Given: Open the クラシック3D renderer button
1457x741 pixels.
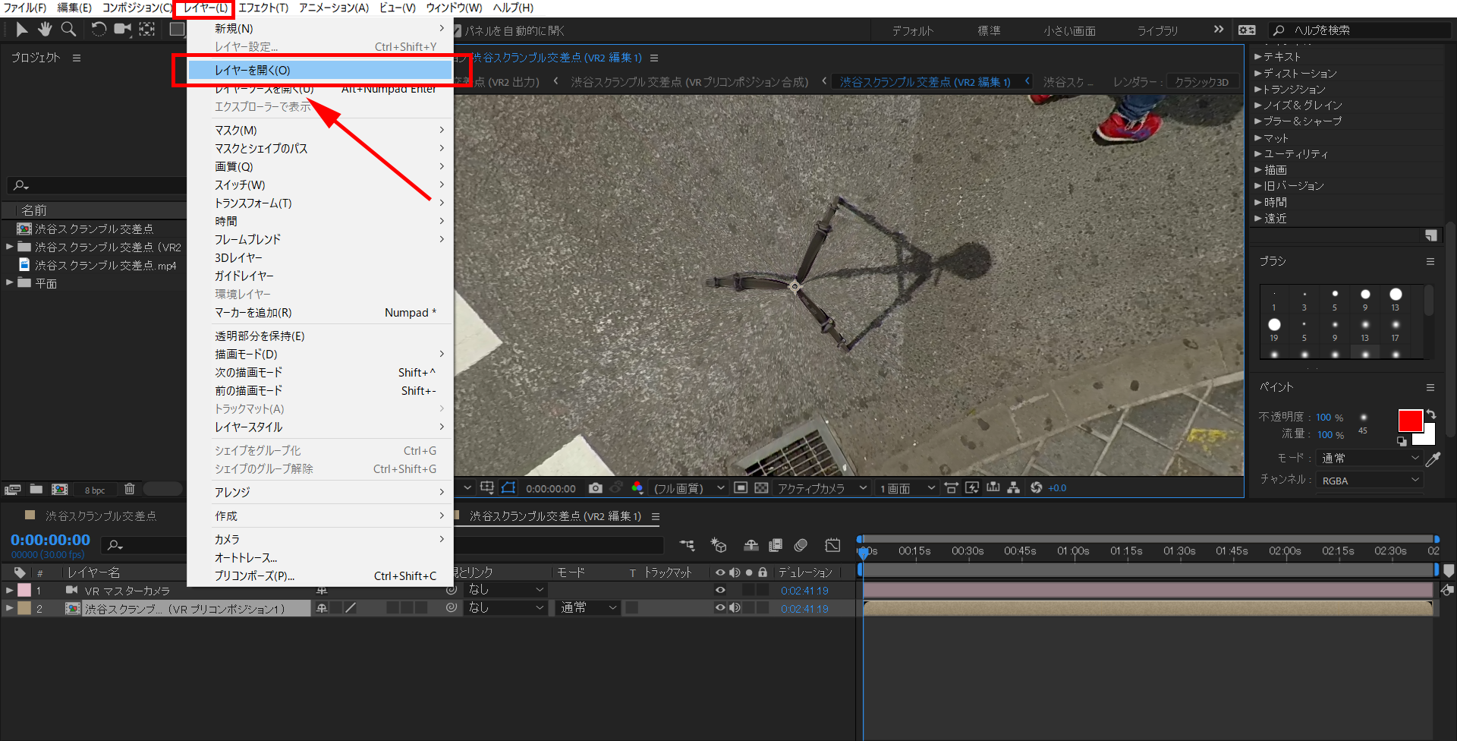Looking at the screenshot, I should pos(1202,81).
